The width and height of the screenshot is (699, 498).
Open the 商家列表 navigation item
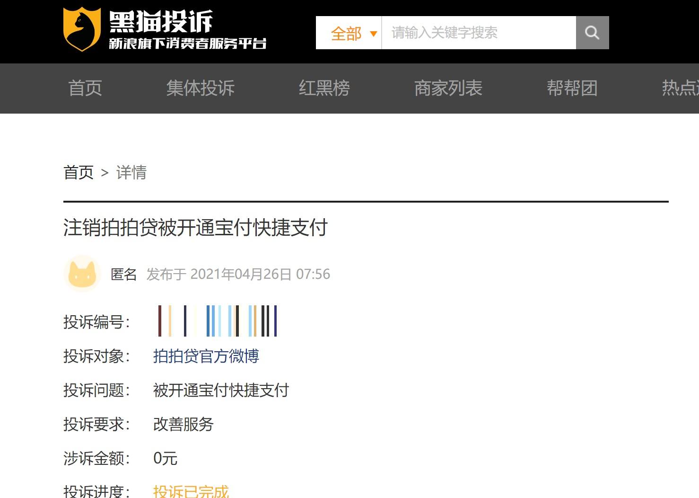[448, 88]
